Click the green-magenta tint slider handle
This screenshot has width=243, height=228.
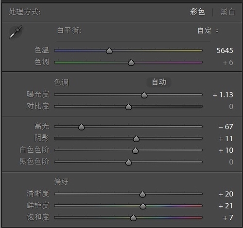pyautogui.click(x=131, y=63)
